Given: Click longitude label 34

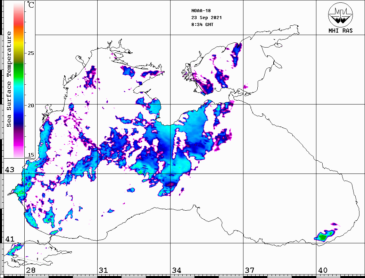Looking at the screenshot, I should click(176, 270).
